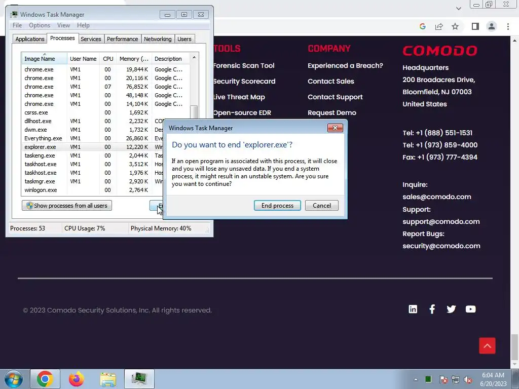Toggle the Chrome side panel icon
The width and height of the screenshot is (519, 389).
[475, 26]
